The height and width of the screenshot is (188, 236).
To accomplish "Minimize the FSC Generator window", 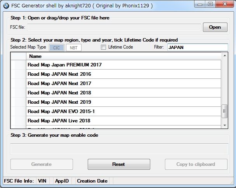I will pos(200,4).
